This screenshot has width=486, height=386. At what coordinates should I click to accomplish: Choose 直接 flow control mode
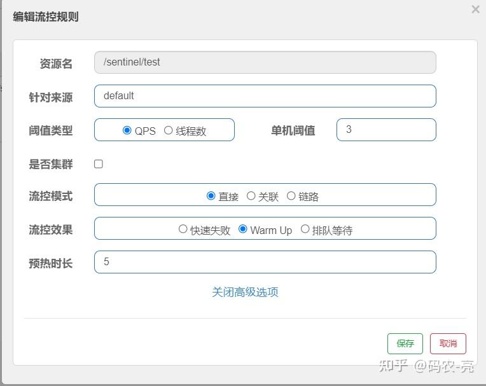pyautogui.click(x=211, y=196)
